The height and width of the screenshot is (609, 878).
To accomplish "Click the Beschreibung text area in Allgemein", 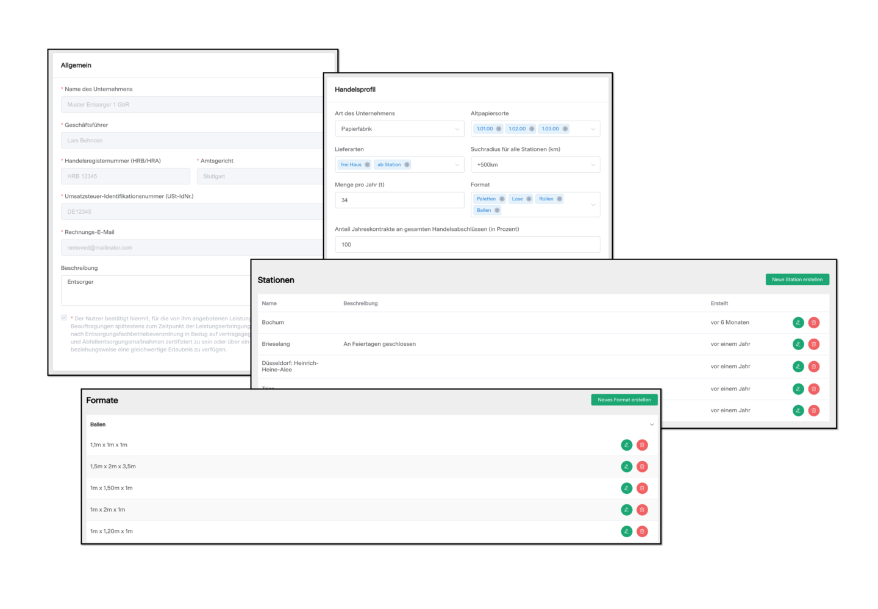I will (156, 290).
